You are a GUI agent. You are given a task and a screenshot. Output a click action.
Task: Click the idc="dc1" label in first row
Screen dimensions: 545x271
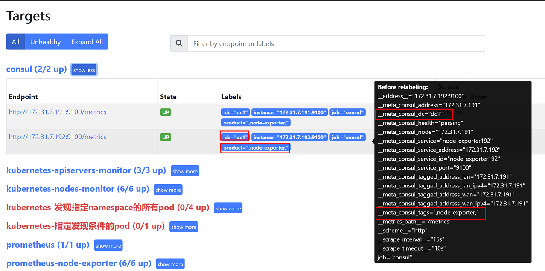click(235, 112)
